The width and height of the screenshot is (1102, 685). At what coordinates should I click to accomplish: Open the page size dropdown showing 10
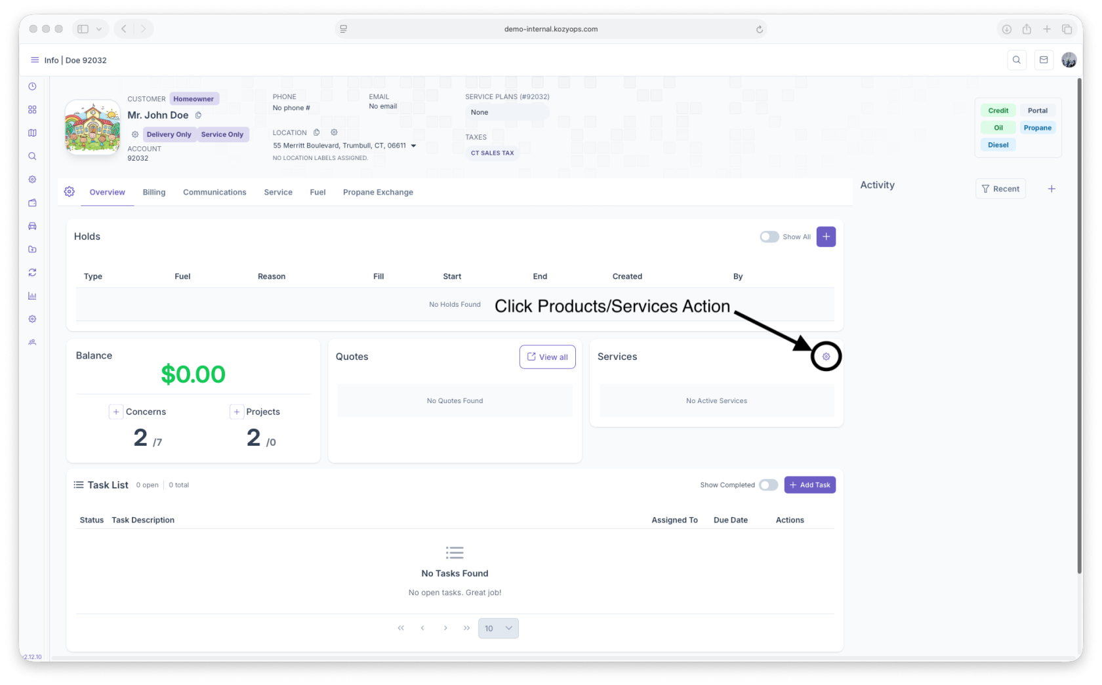point(498,628)
